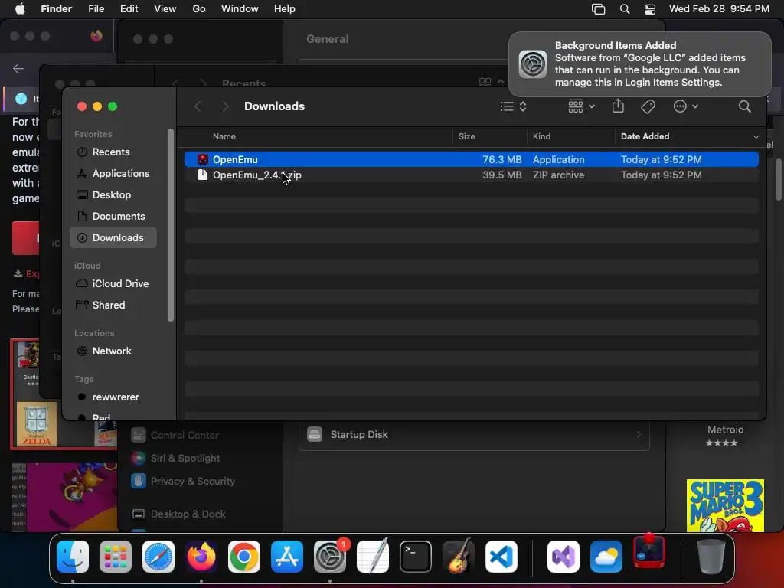Go back in the Firefox window

coord(18,68)
